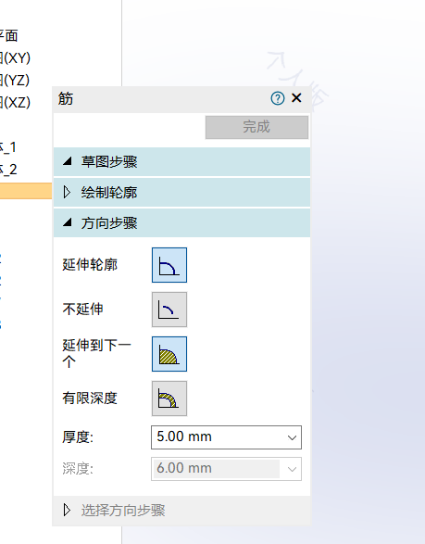Viewport: 425px width, 544px height.
Task: Collapse the 方向步骤 section triangle
Action: [68, 222]
